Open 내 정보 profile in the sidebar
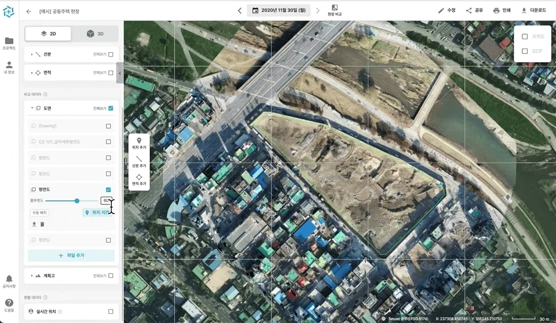Viewport: 556px width, 323px height. point(9,67)
